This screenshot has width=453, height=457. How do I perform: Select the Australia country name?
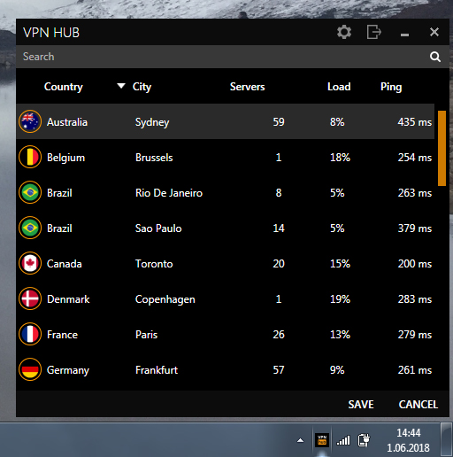[67, 122]
